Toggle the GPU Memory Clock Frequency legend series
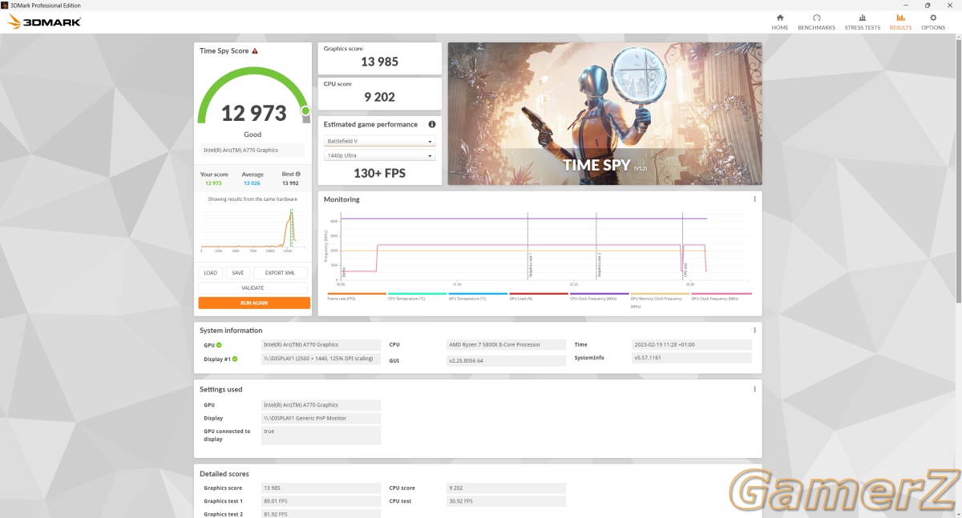 [x=661, y=299]
